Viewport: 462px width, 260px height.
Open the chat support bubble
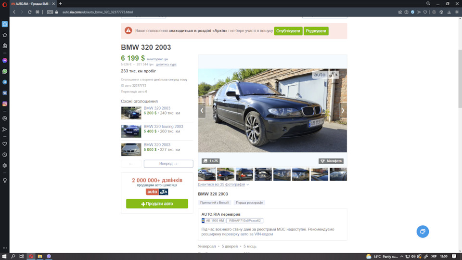pyautogui.click(x=423, y=232)
